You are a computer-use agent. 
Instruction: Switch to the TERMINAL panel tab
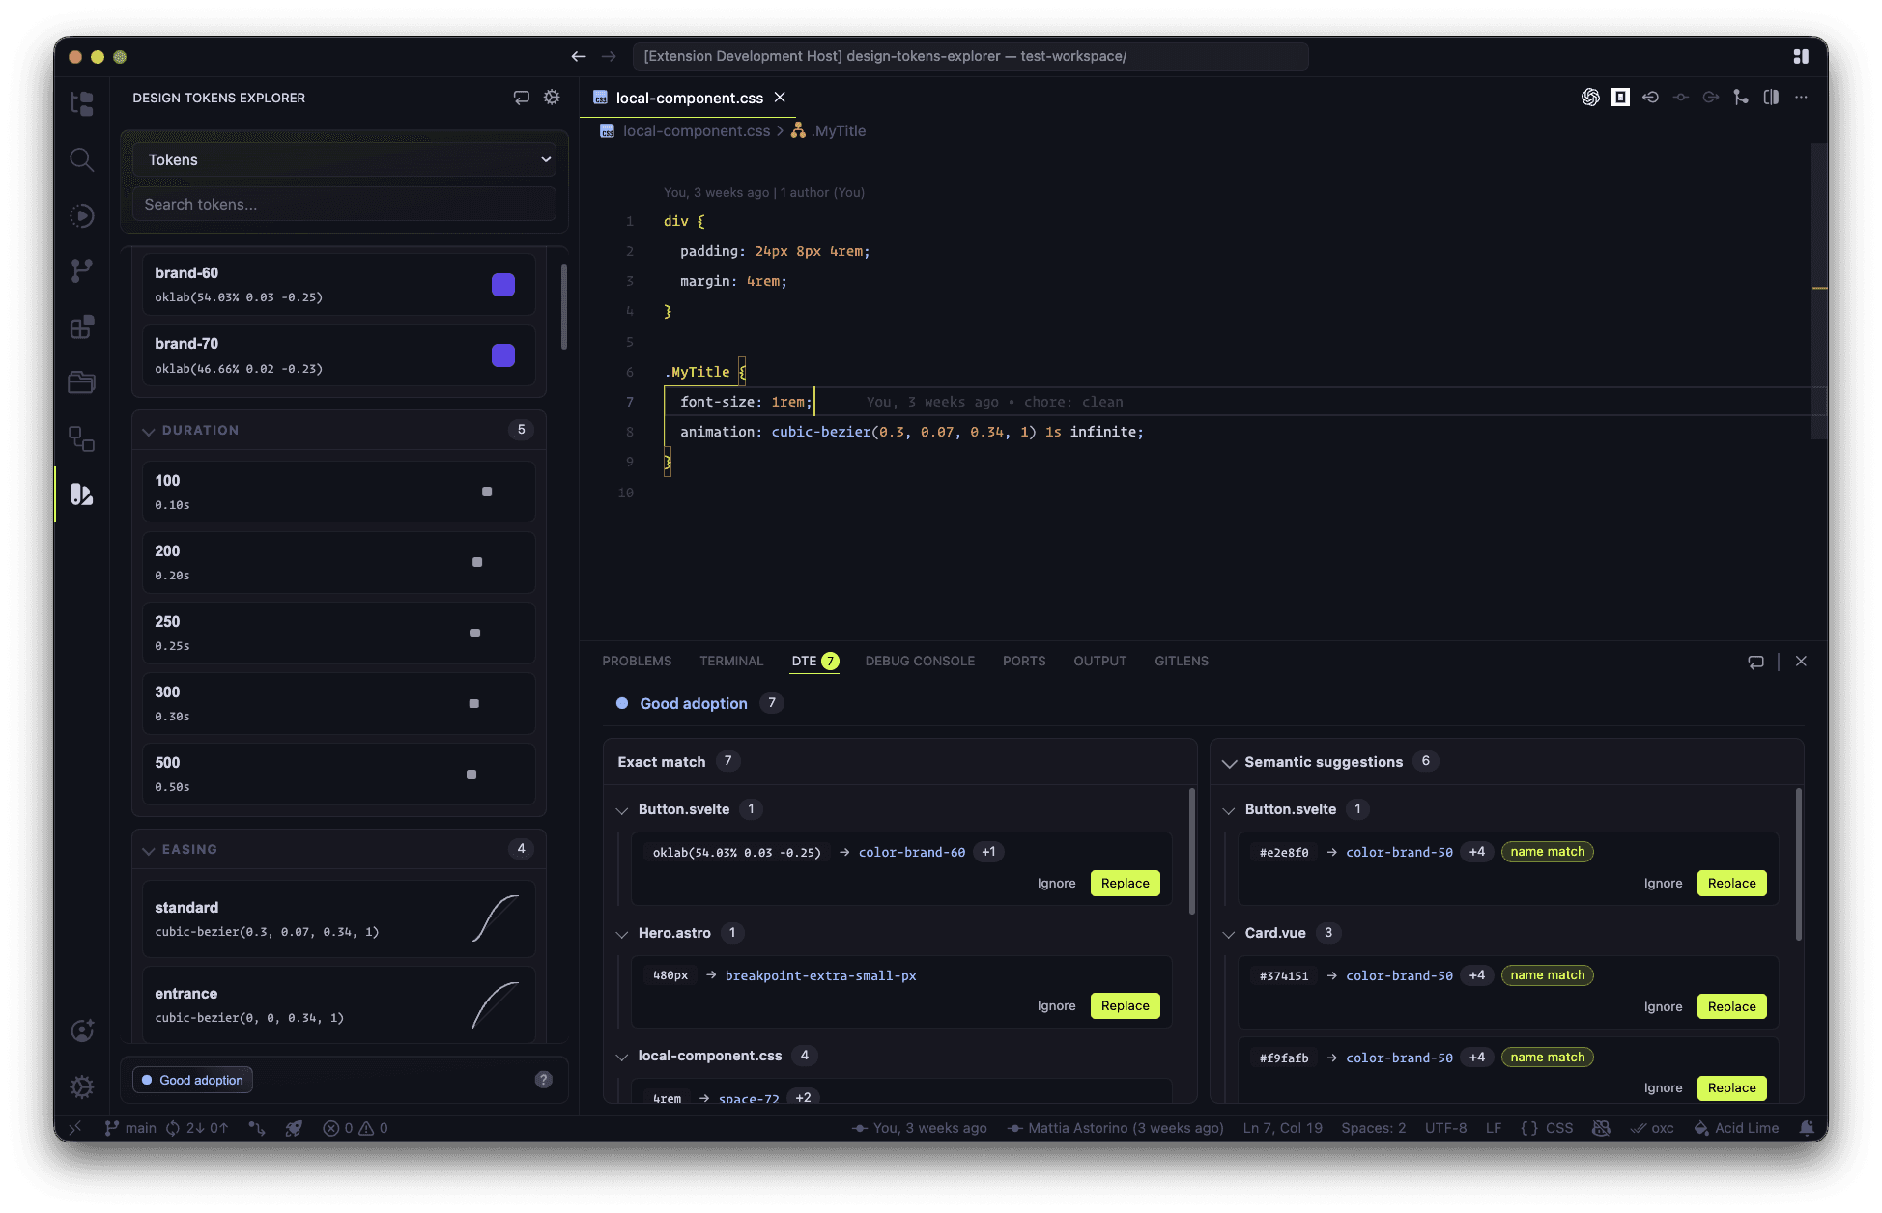(x=731, y=662)
